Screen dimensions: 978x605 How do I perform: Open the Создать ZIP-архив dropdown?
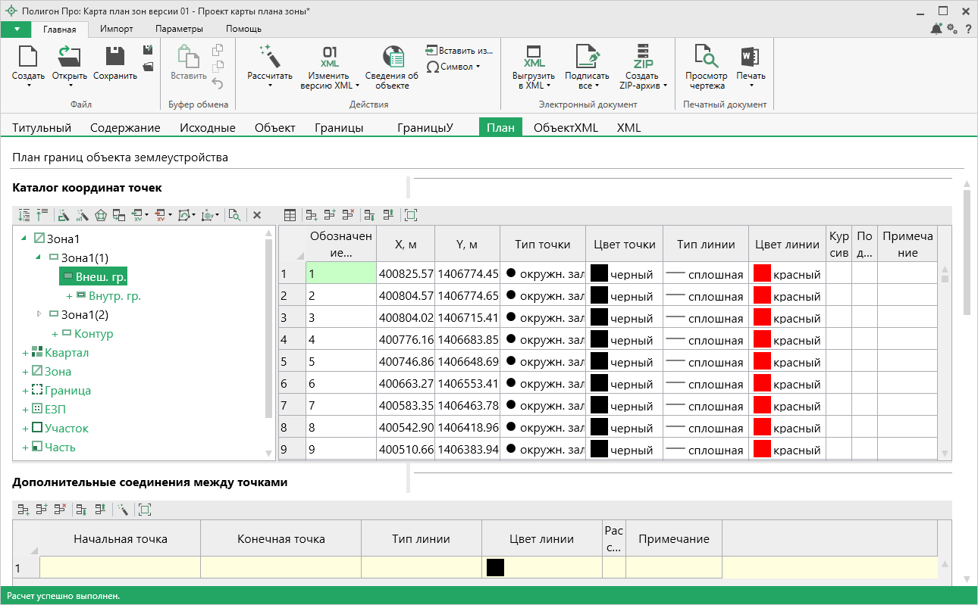coord(642,80)
